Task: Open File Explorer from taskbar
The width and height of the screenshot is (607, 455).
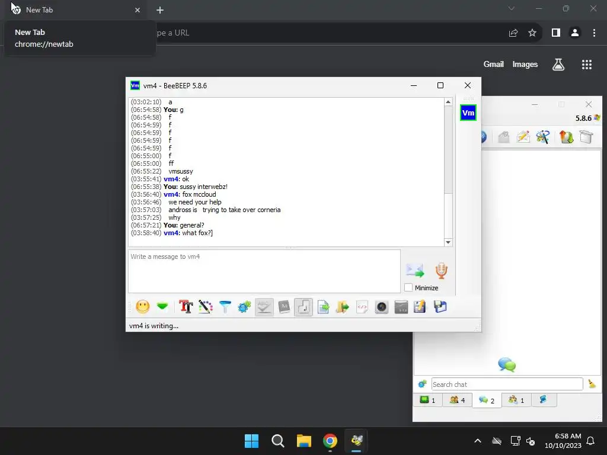Action: (x=304, y=441)
